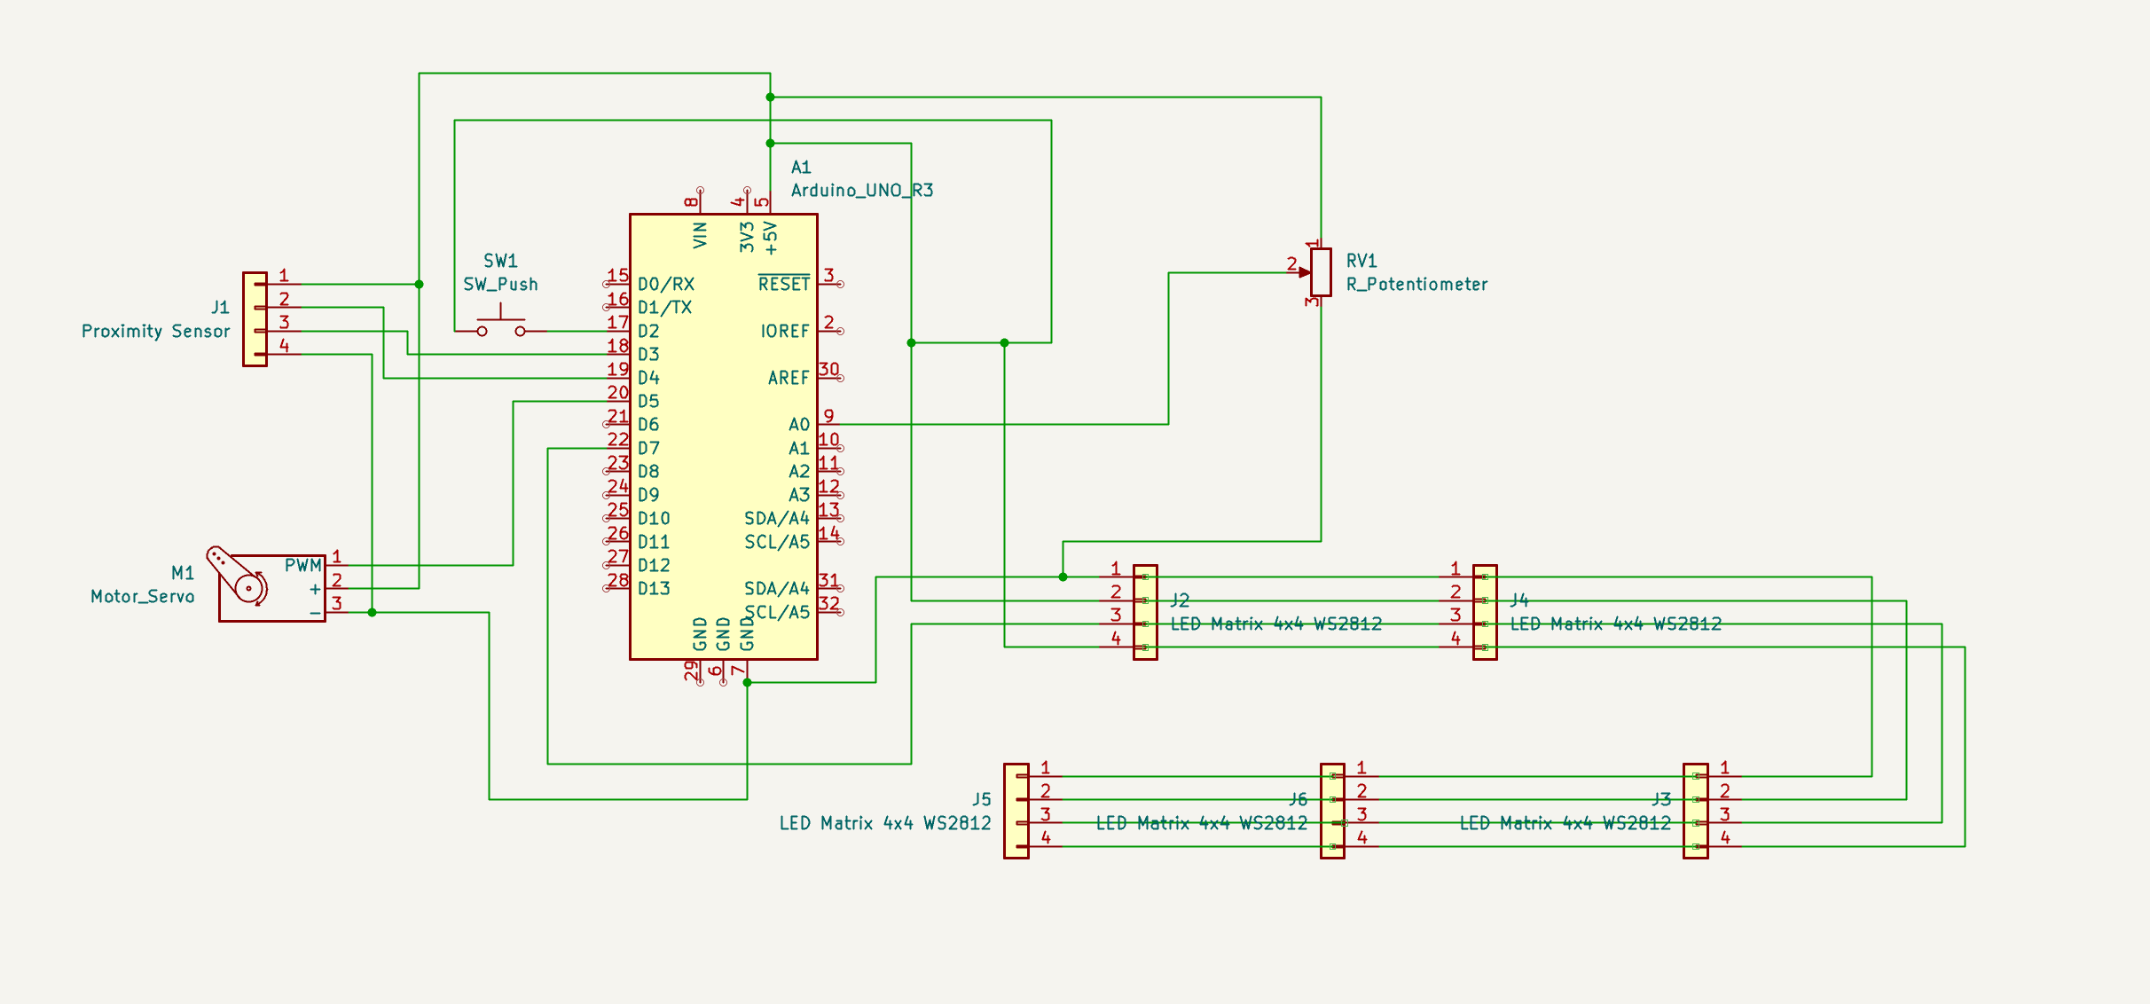Click the J5 LED Matrix connector
This screenshot has width=2150, height=1004.
tap(1016, 811)
